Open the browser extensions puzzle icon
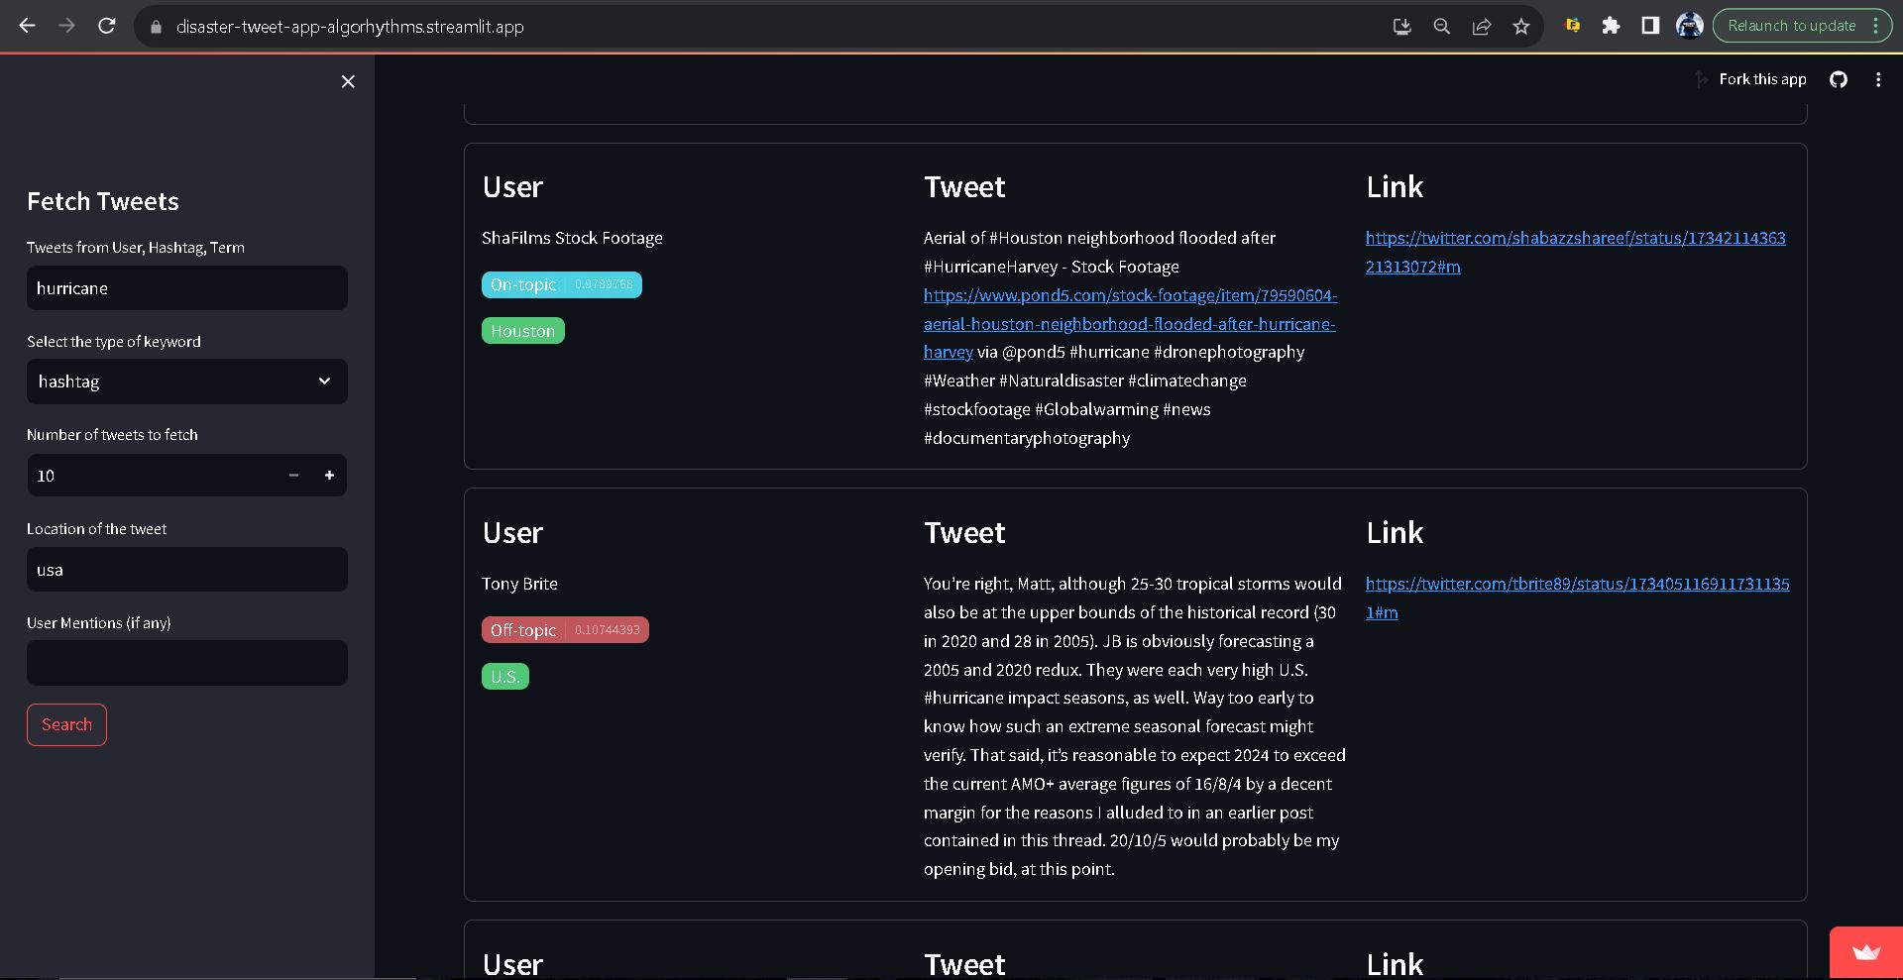Viewport: 1903px width, 980px height. 1611,26
